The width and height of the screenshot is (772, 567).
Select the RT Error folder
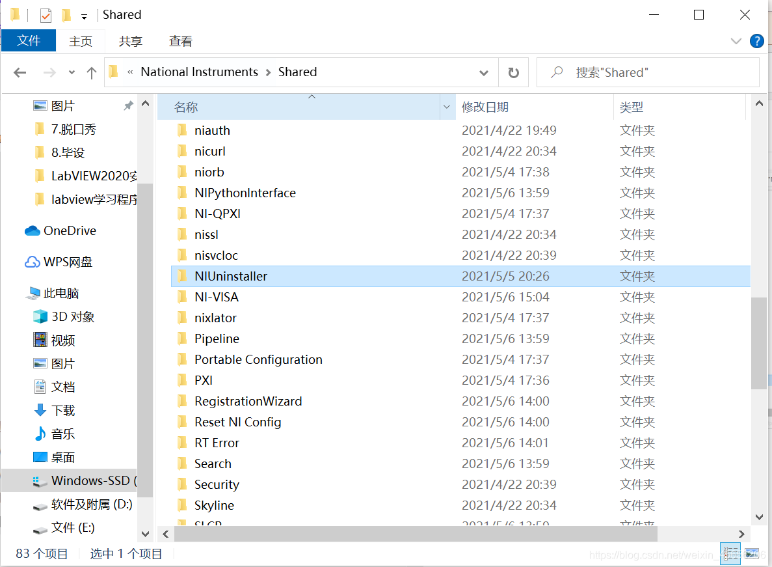point(460,443)
